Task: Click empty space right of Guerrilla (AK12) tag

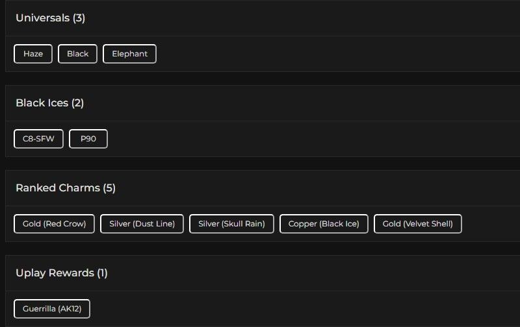Action: pos(292,309)
